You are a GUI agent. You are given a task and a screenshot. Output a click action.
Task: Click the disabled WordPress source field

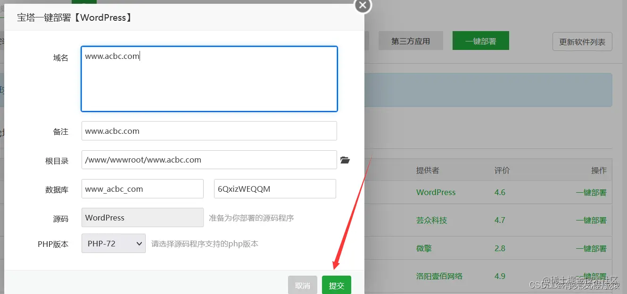click(x=142, y=218)
